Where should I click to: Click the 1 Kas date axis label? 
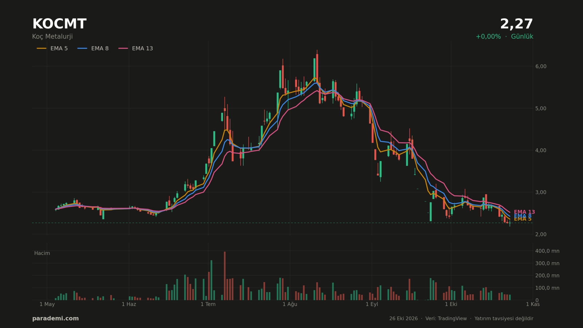pyautogui.click(x=533, y=304)
